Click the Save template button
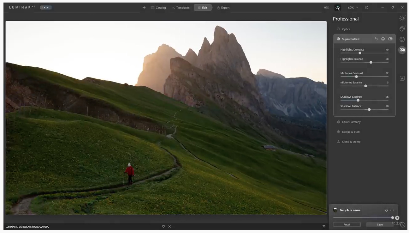This screenshot has height=233, width=409. 380,224
